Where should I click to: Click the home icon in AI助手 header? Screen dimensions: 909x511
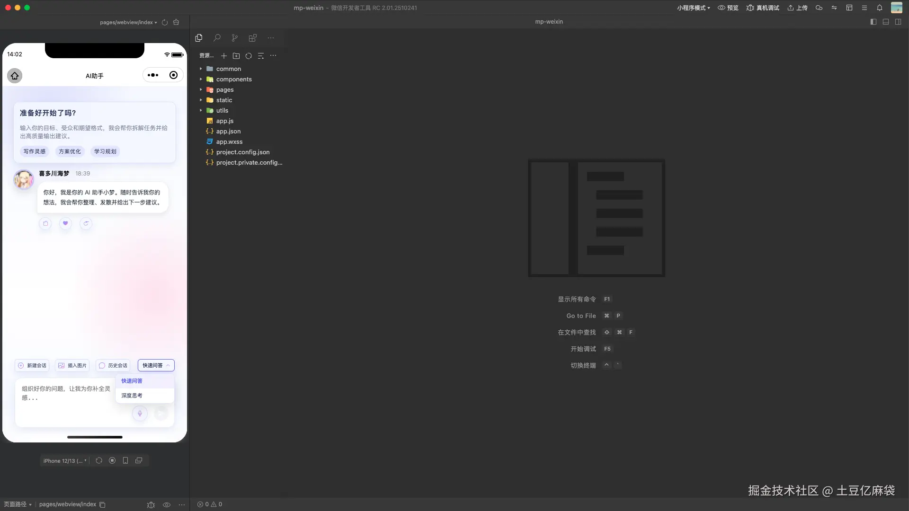coord(15,76)
